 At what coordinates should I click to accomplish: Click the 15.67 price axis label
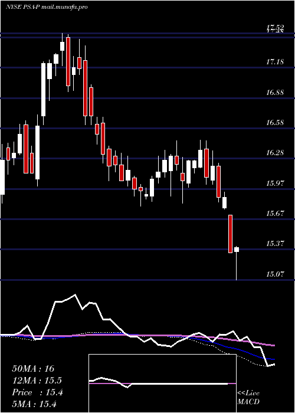click(x=276, y=214)
